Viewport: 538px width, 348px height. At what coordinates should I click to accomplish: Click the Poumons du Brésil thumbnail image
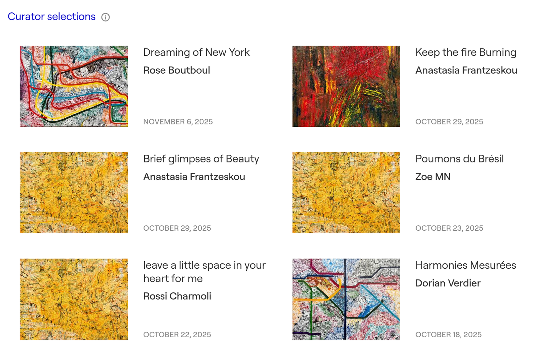coord(346,192)
